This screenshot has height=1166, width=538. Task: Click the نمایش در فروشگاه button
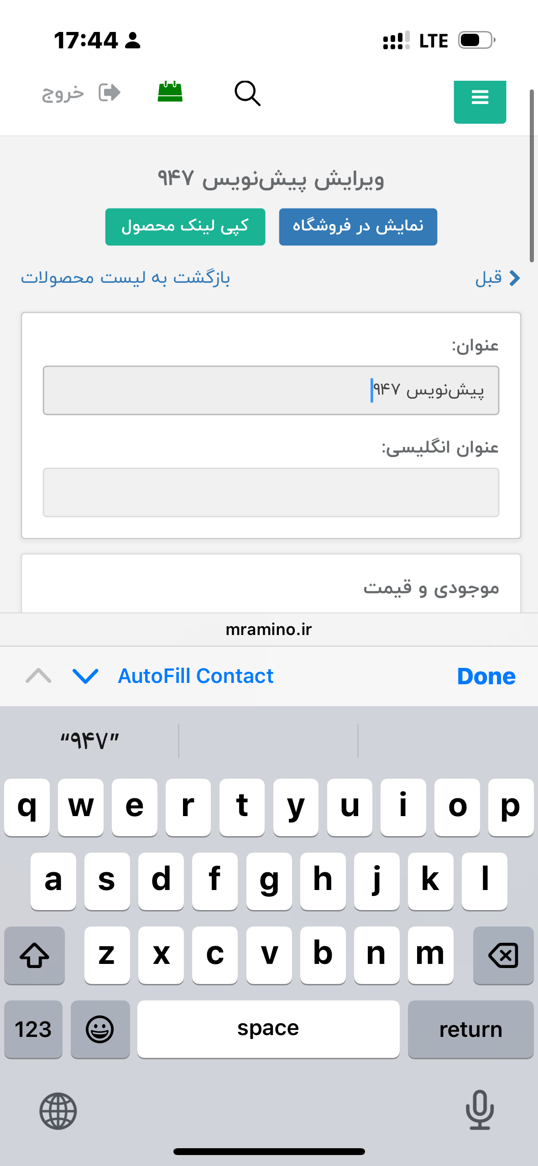(x=358, y=227)
